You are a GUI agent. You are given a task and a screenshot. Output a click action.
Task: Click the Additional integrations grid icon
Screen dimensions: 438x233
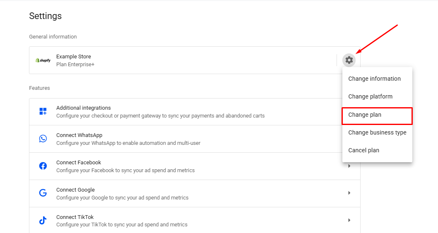[x=43, y=111]
